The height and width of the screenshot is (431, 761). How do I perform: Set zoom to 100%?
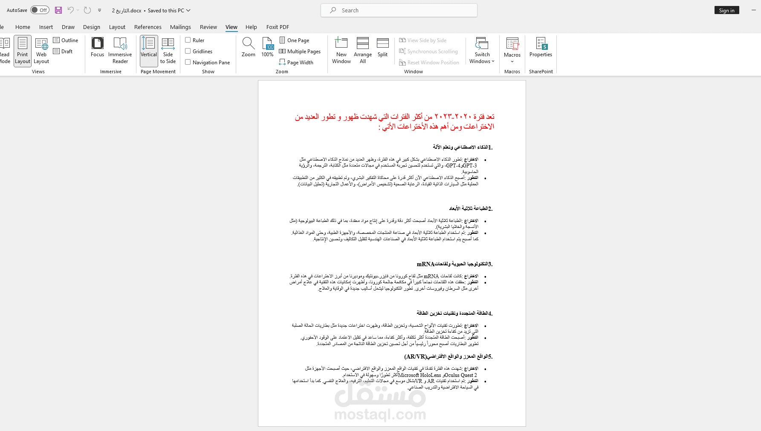[267, 47]
